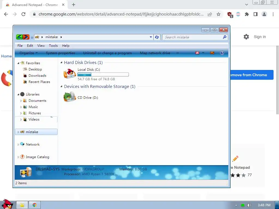The height and width of the screenshot is (209, 279).
Task: Click Uninstall or change a program
Action: (x=107, y=53)
